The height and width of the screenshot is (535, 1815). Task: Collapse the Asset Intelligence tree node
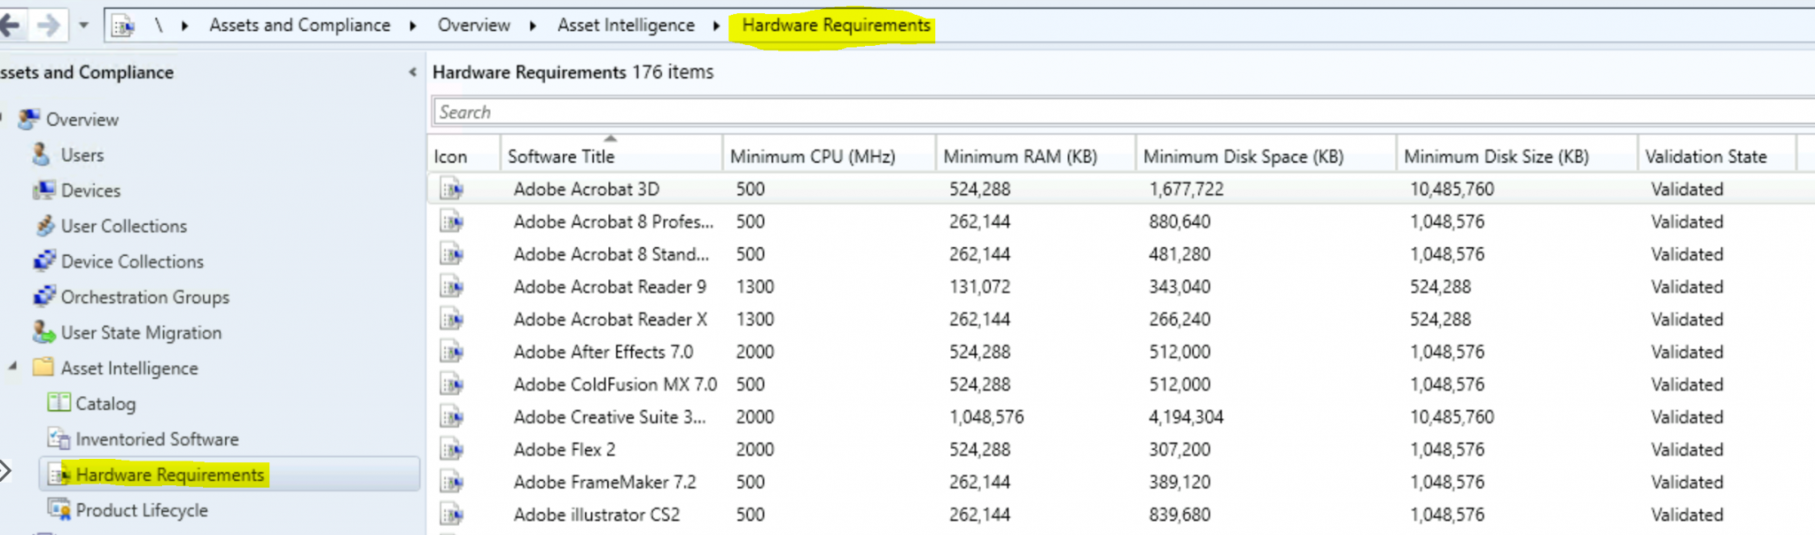tap(12, 366)
